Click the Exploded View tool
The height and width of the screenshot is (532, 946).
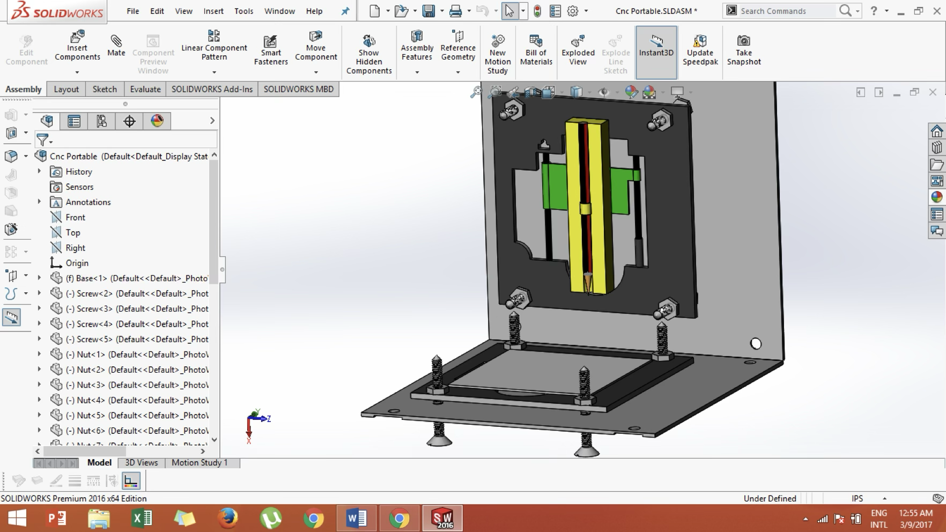click(578, 48)
